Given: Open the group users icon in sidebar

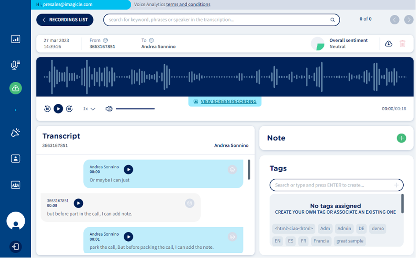Looking at the screenshot, I should point(15,185).
